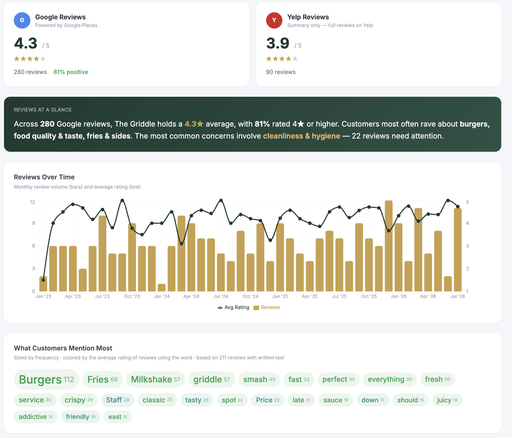Image resolution: width=512 pixels, height=438 pixels.
Task: Choose the crispy 29 keyword chip
Action: tap(79, 400)
